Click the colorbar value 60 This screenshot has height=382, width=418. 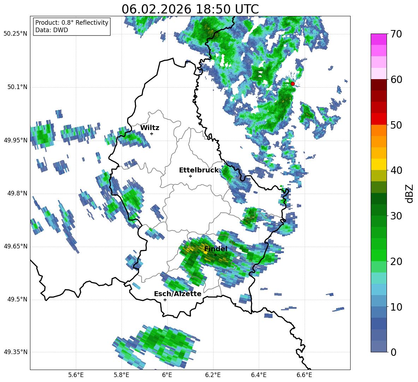(x=396, y=80)
